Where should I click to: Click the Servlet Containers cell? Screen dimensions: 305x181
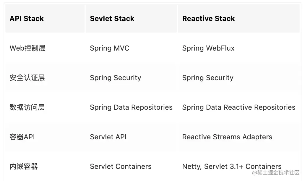point(121,167)
